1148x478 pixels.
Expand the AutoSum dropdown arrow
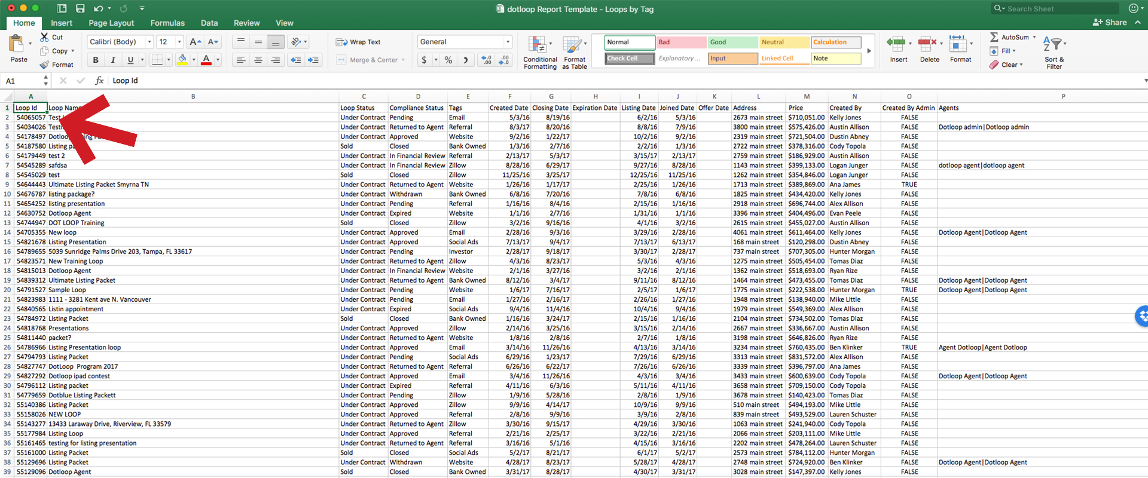(x=1034, y=37)
